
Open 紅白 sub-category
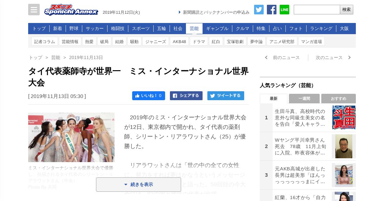click(216, 41)
